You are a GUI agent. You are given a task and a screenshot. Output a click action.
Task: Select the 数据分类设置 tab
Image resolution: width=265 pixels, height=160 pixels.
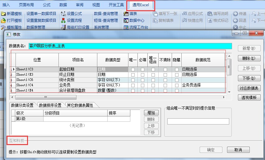point(22,106)
